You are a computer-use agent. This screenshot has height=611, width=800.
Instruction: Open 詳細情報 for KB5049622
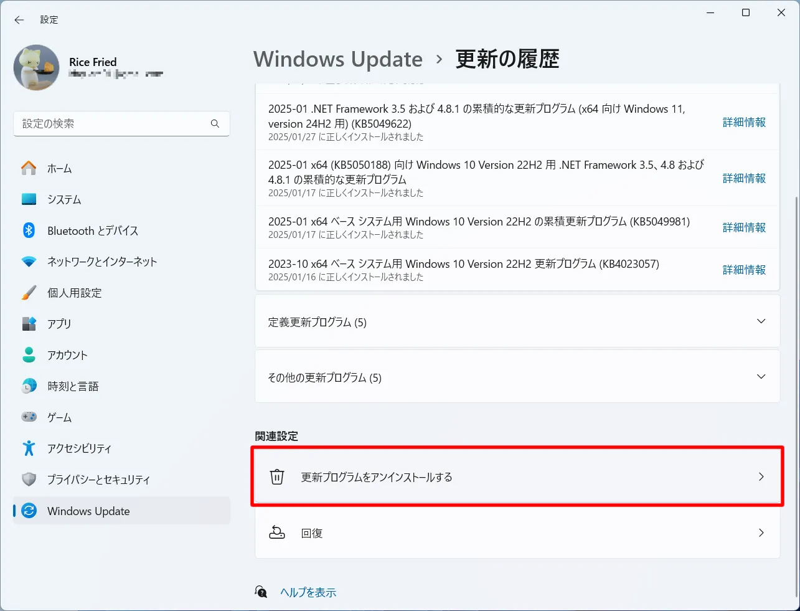click(744, 123)
